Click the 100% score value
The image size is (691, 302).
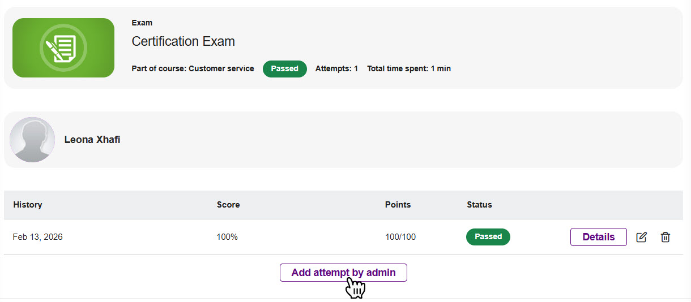pyautogui.click(x=227, y=237)
